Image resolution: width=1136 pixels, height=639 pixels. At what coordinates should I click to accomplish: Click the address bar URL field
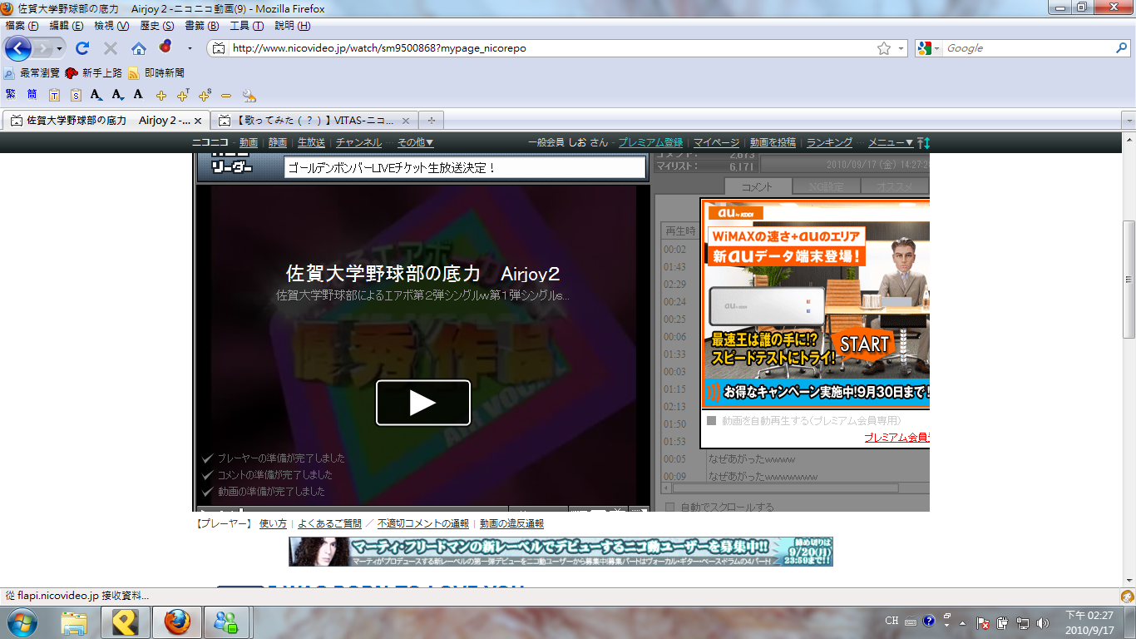click(x=552, y=48)
